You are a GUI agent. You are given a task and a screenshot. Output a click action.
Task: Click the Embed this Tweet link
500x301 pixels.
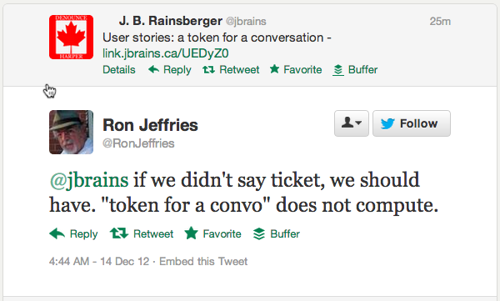[203, 262]
